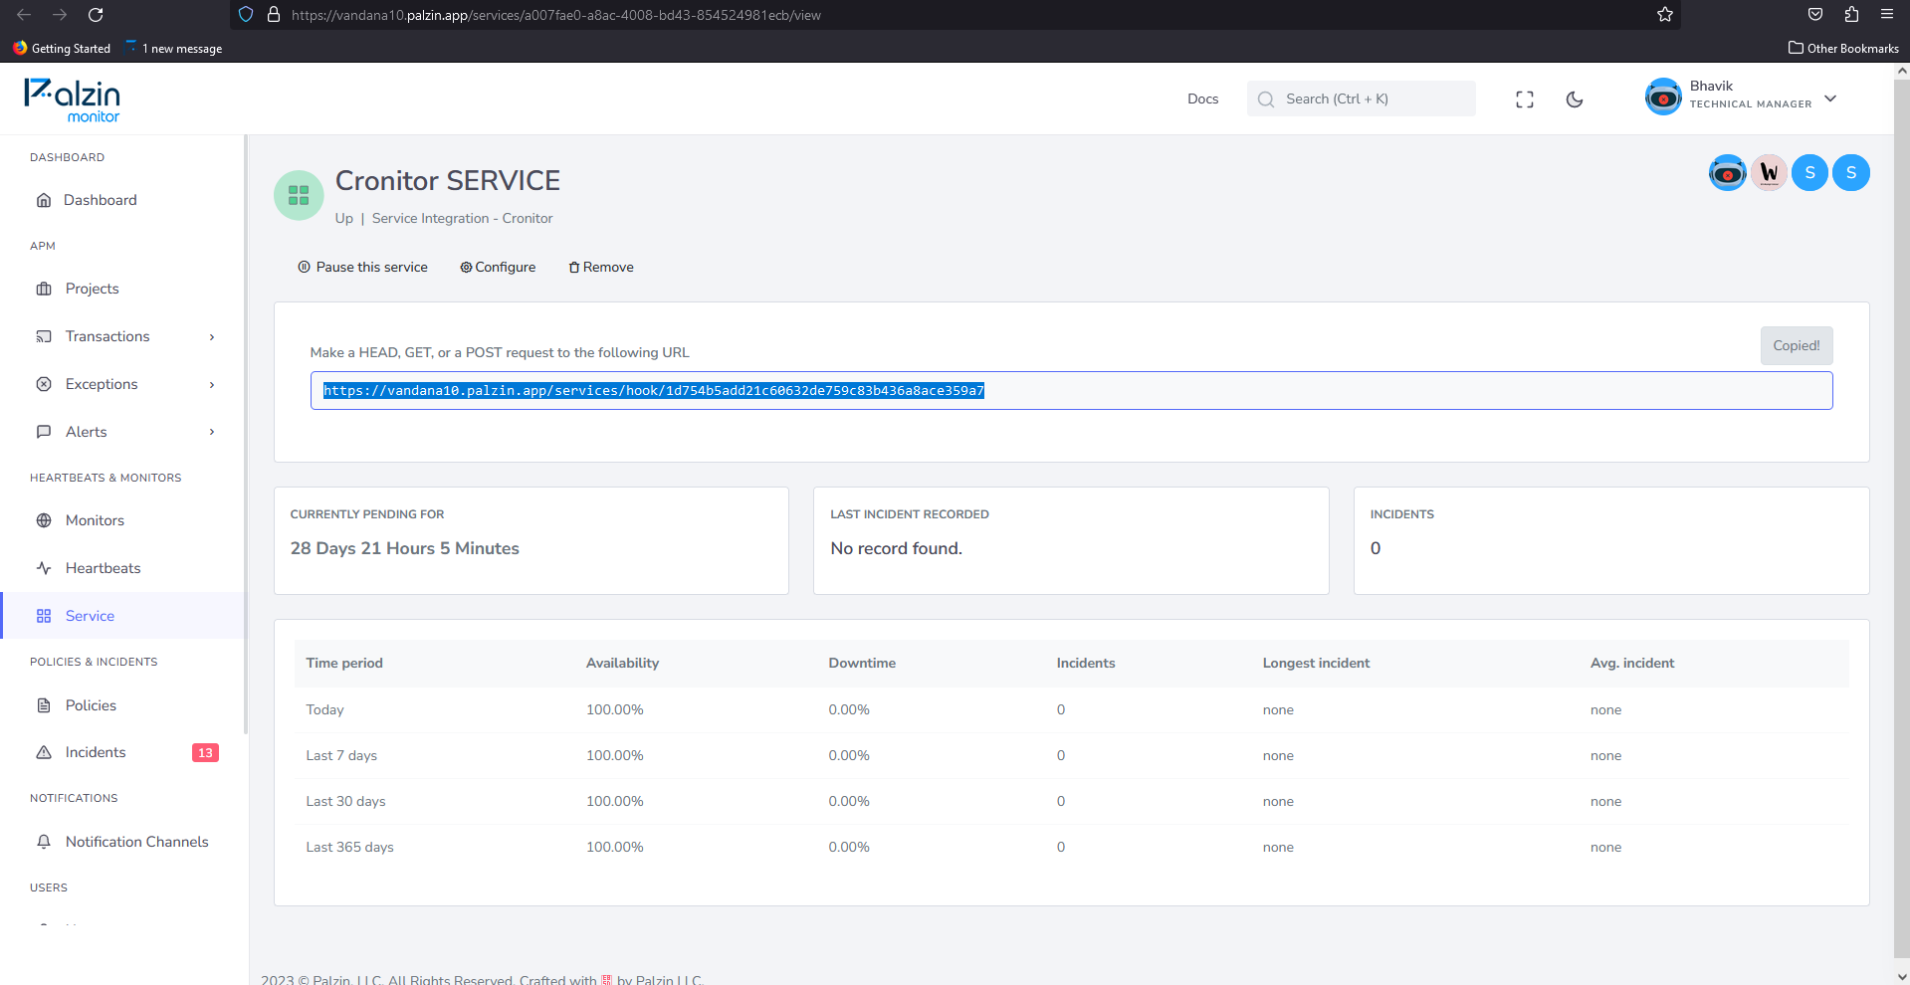Viewport: 1910px width, 985px height.
Task: Open Getting Started bookmark
Action: 62,48
